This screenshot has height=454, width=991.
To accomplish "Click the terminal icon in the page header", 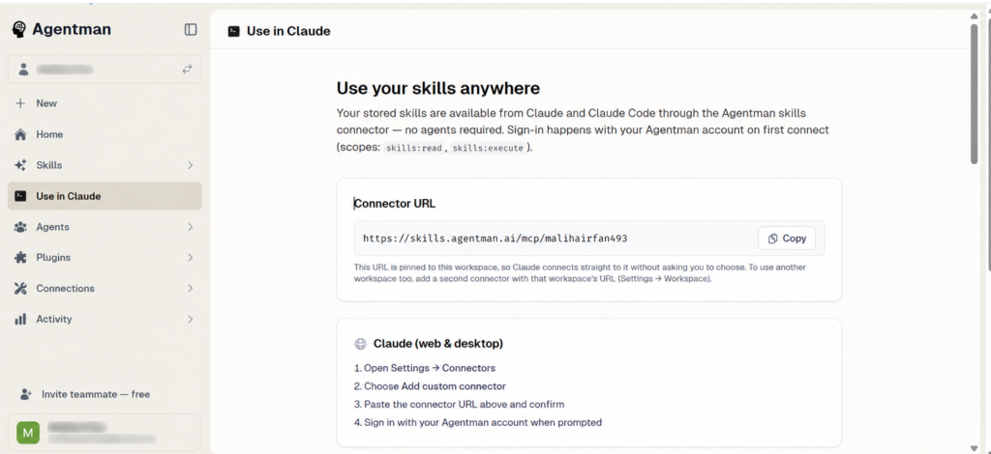I will point(234,31).
